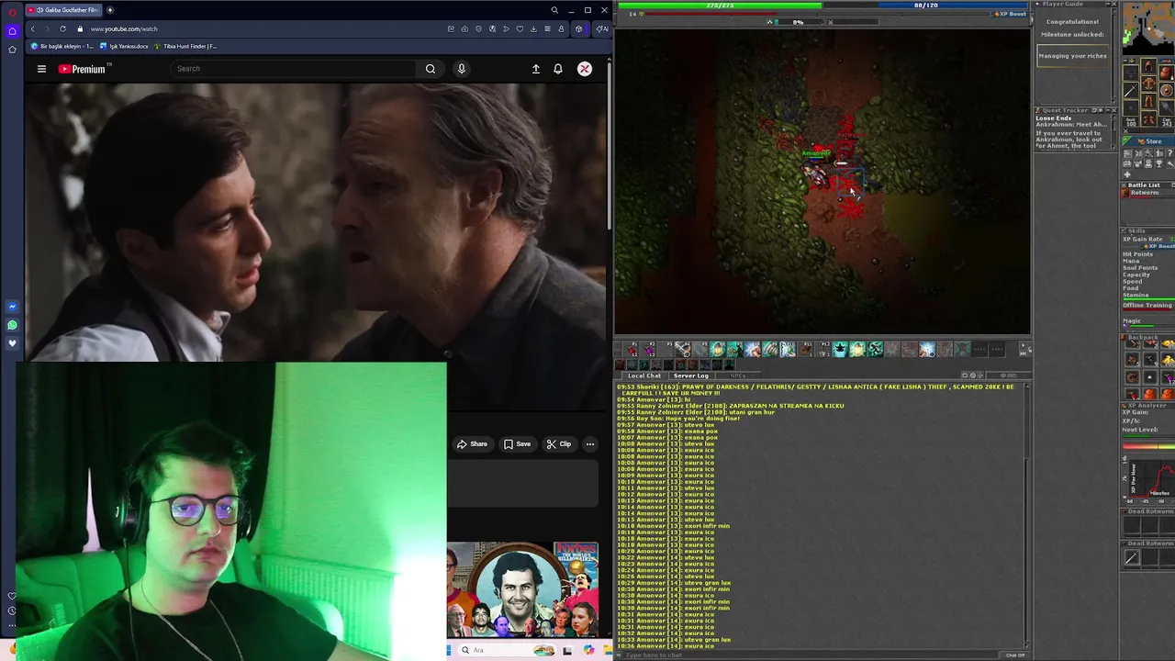Image resolution: width=1175 pixels, height=661 pixels.
Task: Focus the YouTube search box
Action: pyautogui.click(x=294, y=69)
